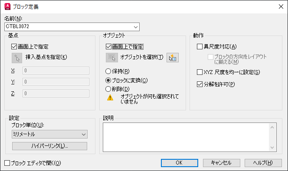Screen dimensions: 288x171
Task: Click オブジェクトが何も選択されていません message
Action: [x=150, y=99]
